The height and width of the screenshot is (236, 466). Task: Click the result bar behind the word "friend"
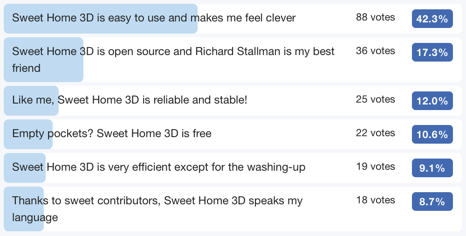pos(56,75)
